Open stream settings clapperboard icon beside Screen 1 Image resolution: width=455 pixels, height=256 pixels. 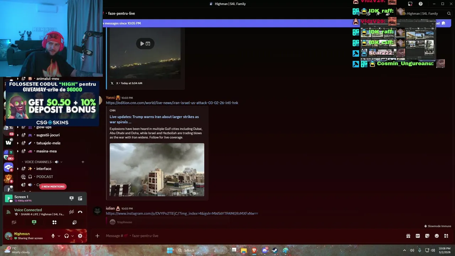80,198
